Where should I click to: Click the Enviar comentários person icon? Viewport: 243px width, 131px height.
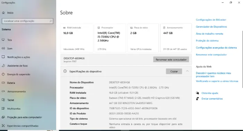pyautogui.click(x=198, y=99)
